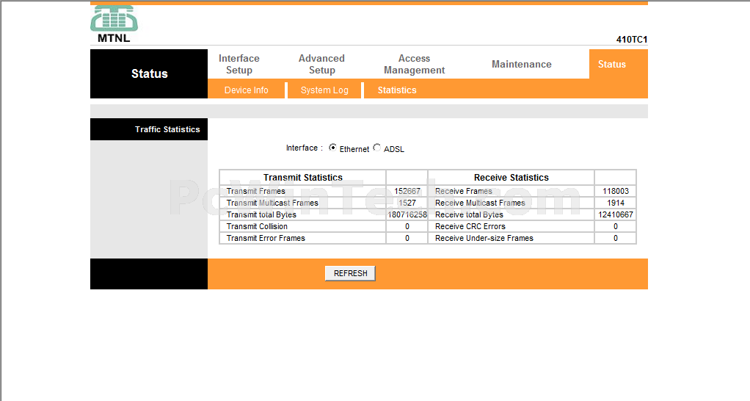Click the Receive Under-size Frames label
750x401 pixels.
pyautogui.click(x=484, y=238)
